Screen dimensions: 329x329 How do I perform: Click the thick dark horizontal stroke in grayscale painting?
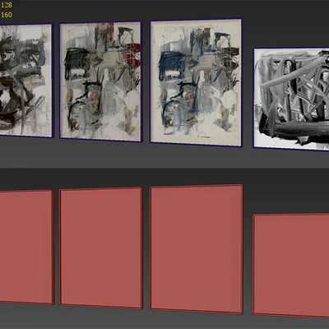(294, 129)
